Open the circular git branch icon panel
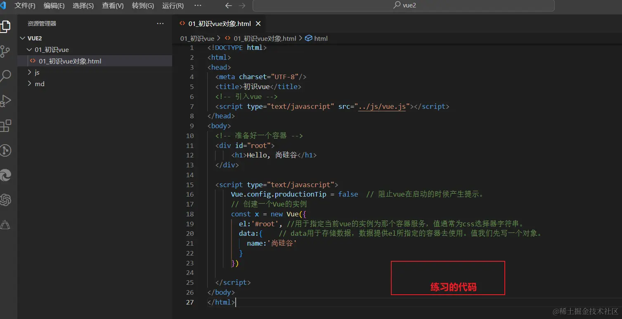Screen dimensions: 622x319 [5, 150]
